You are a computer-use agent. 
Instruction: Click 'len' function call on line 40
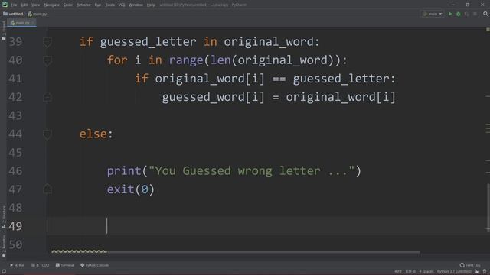220,60
